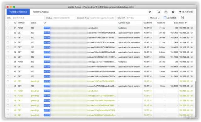Select the 124ms total time cell
The width and height of the screenshot is (201, 122).
162,77
